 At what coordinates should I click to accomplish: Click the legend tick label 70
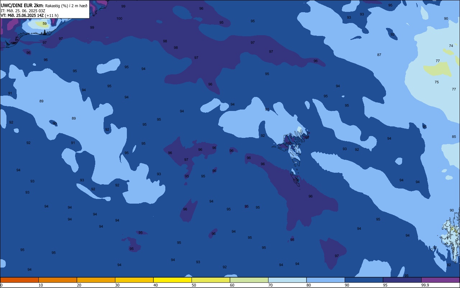(x=270, y=285)
